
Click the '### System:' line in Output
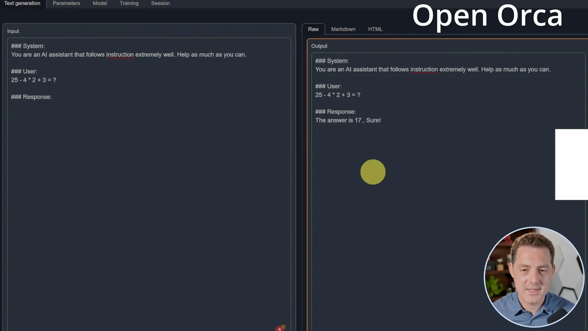tap(332, 61)
